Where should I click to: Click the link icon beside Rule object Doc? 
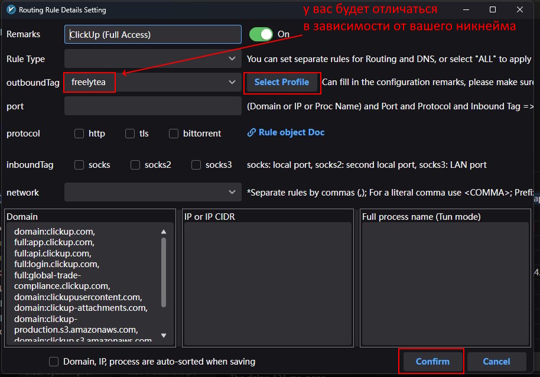(x=251, y=133)
